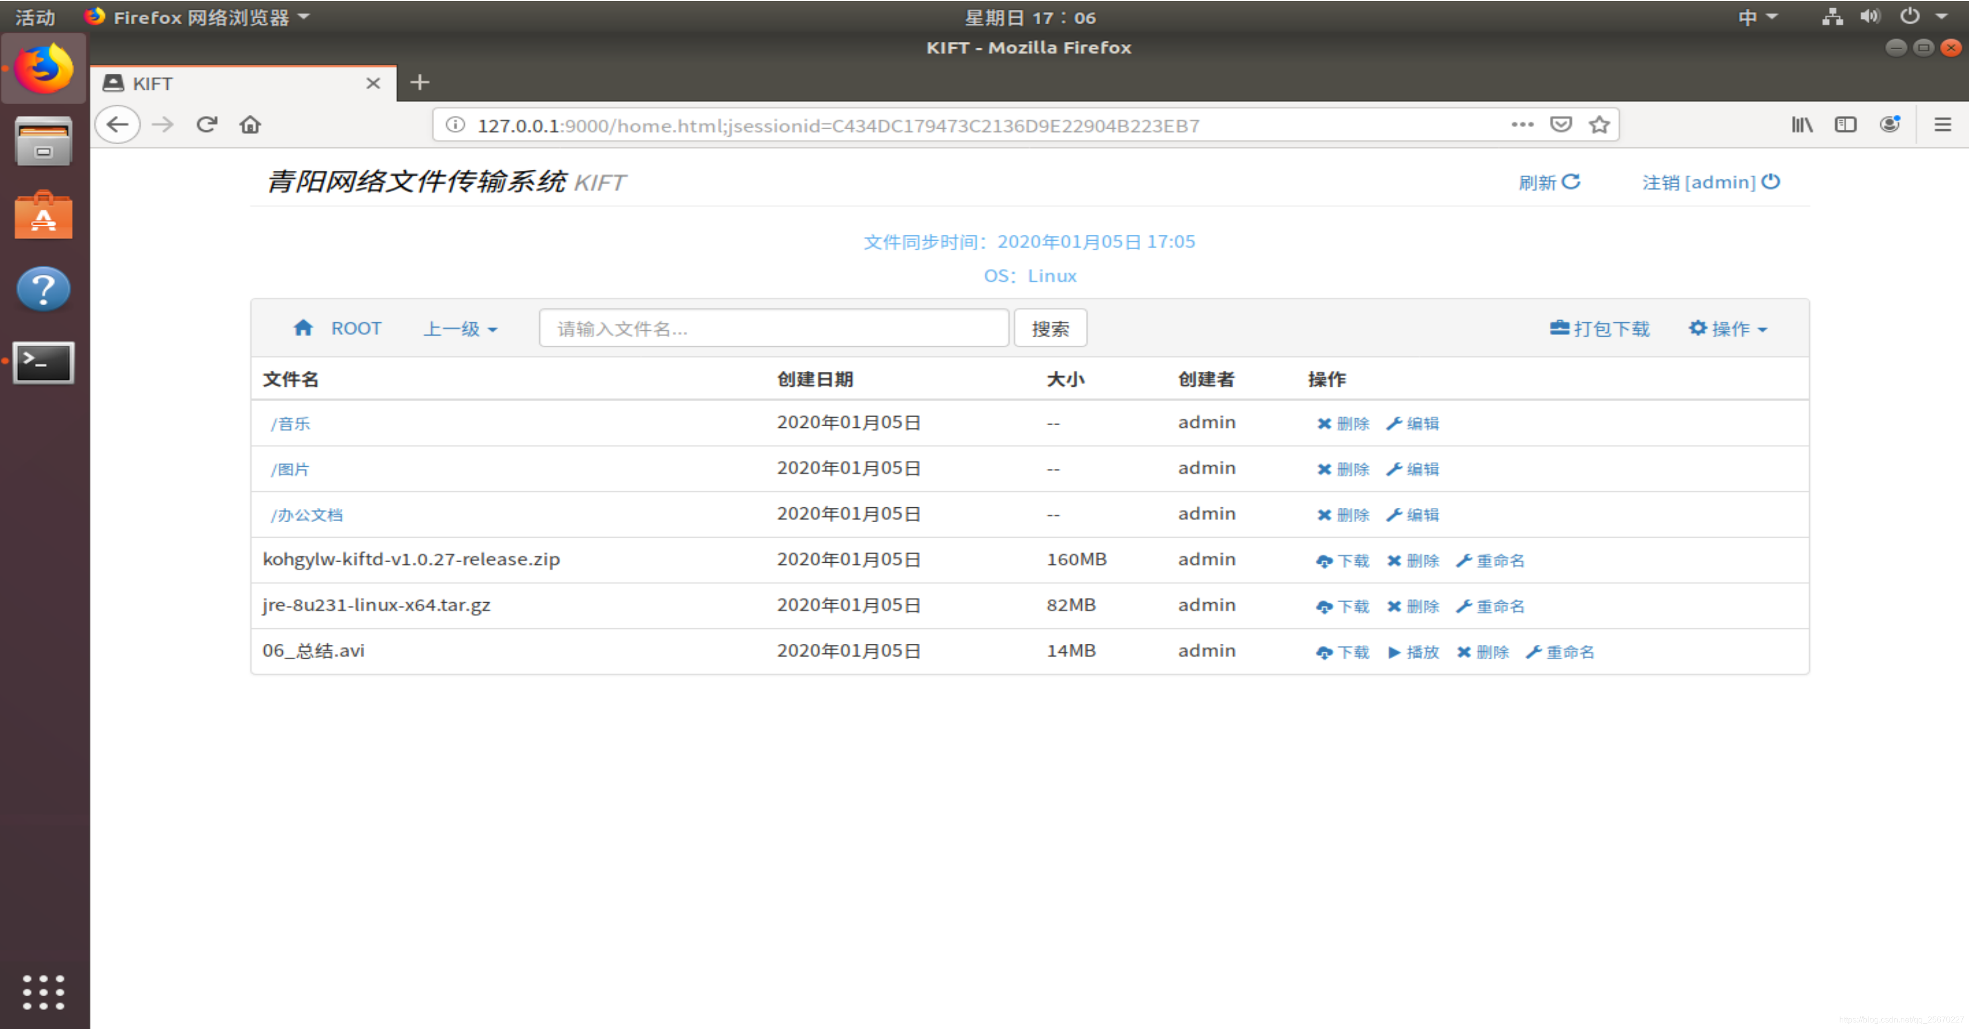Select the ROOT home icon
This screenshot has height=1029, width=1969.
[x=303, y=327]
